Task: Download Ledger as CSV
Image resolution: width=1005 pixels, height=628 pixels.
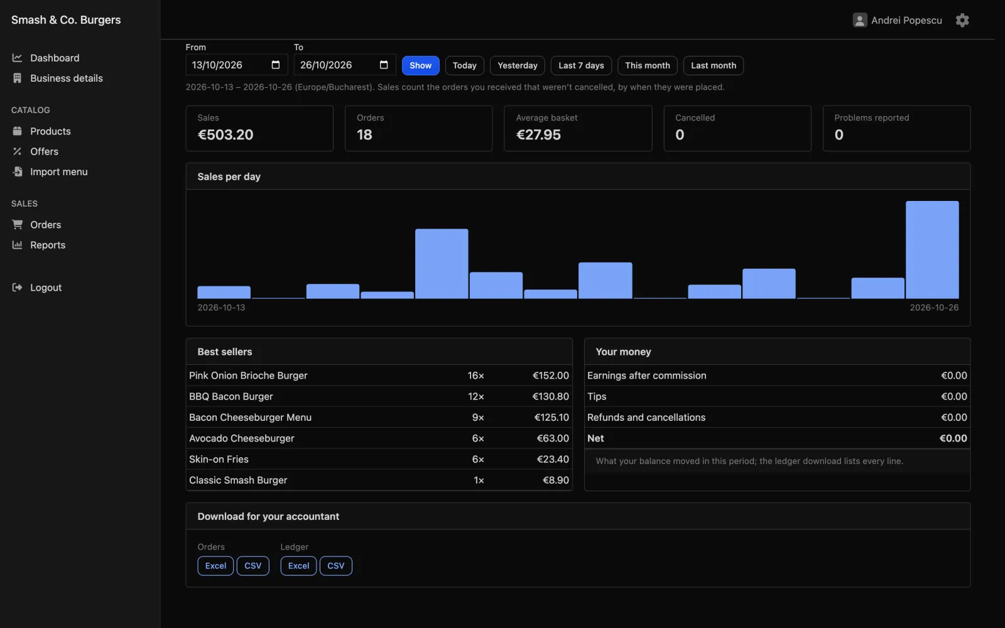Action: 335,566
